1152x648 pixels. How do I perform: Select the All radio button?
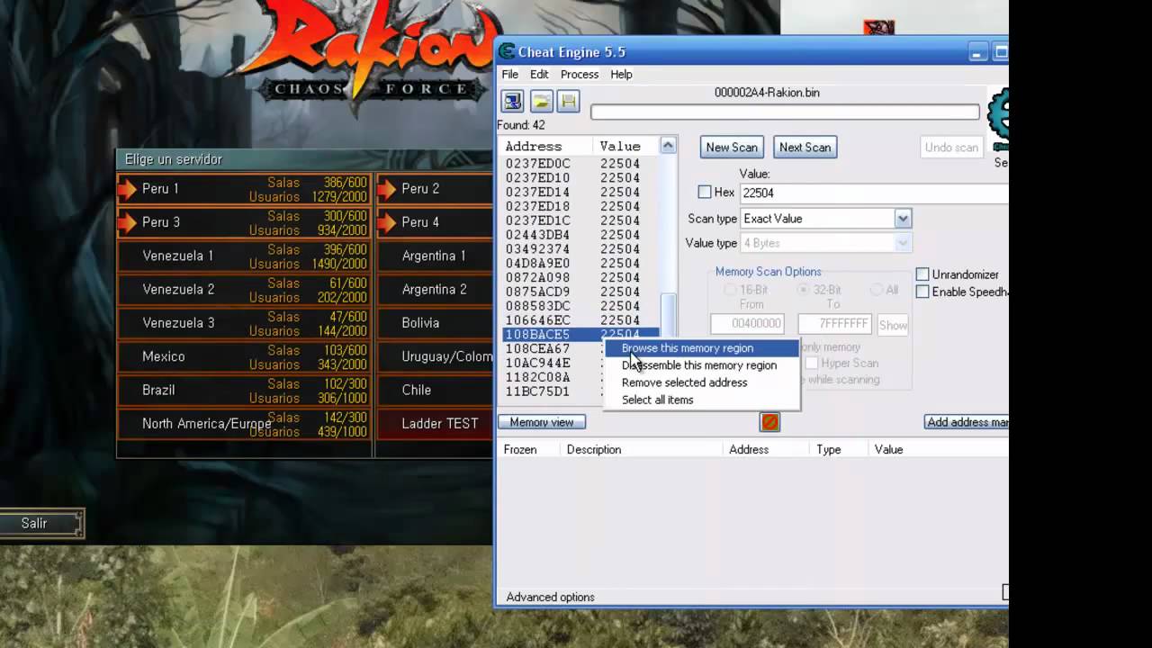[877, 290]
